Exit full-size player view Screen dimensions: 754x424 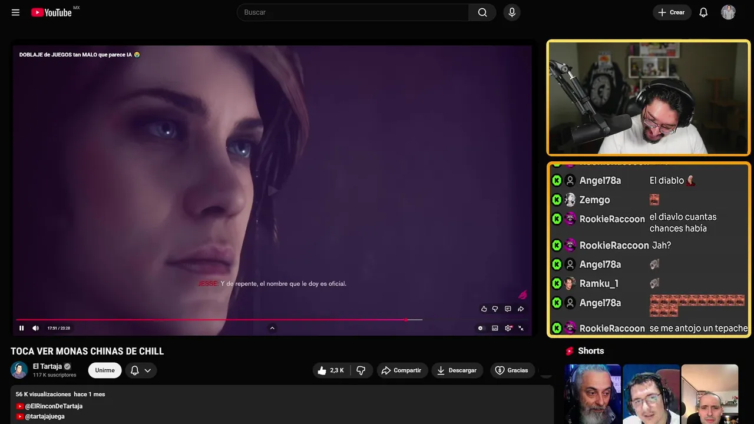(x=521, y=328)
